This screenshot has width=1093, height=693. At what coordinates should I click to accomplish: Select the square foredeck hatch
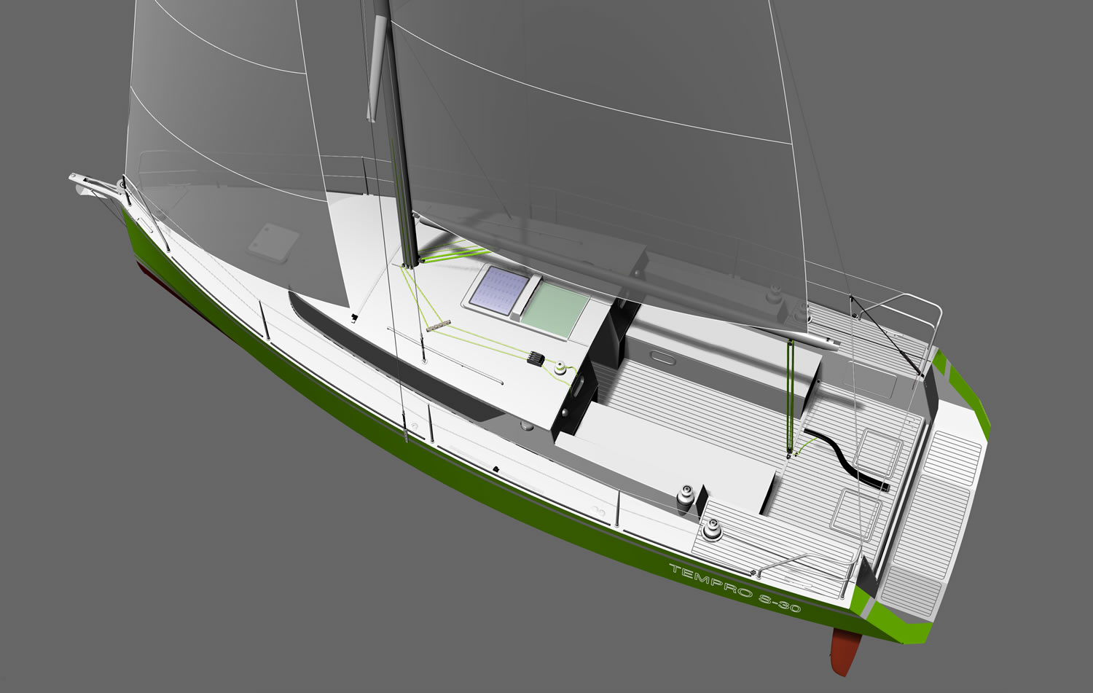(274, 239)
